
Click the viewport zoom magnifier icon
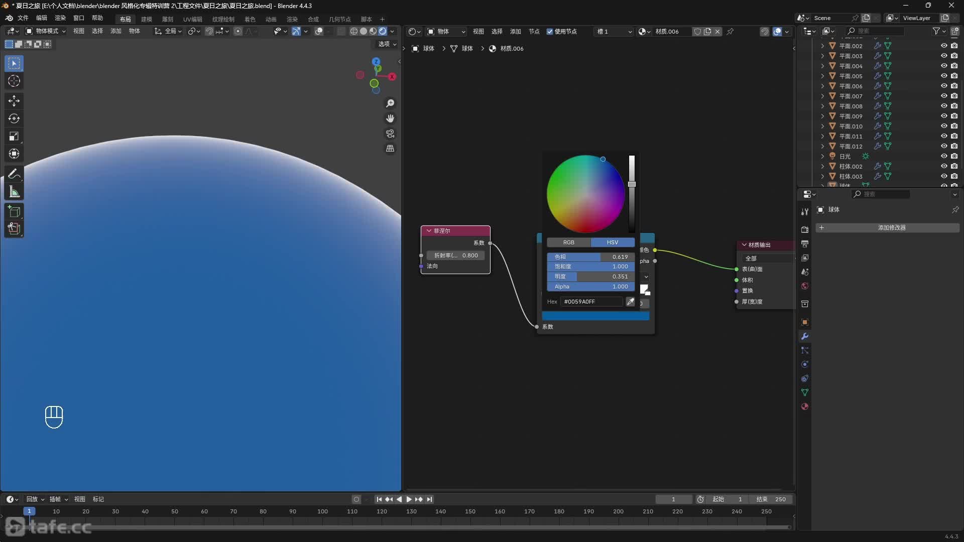(390, 103)
